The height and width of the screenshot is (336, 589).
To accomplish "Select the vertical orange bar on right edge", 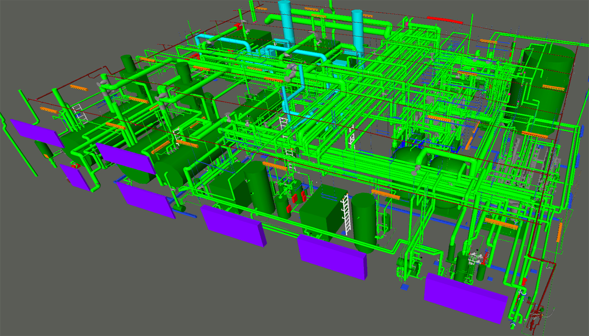I will pyautogui.click(x=560, y=232).
